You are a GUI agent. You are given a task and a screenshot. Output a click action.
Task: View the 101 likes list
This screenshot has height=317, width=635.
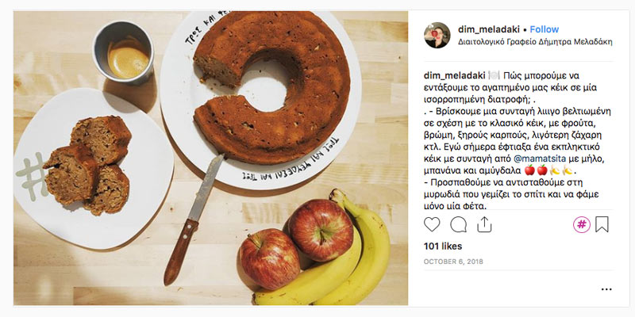[x=443, y=246]
